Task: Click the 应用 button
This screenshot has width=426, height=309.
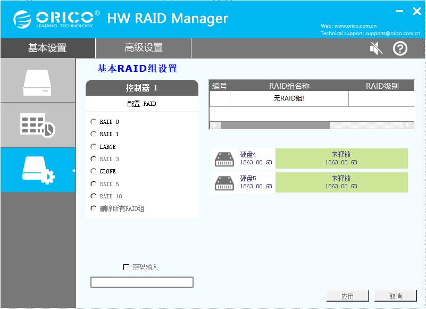Action: 347,296
